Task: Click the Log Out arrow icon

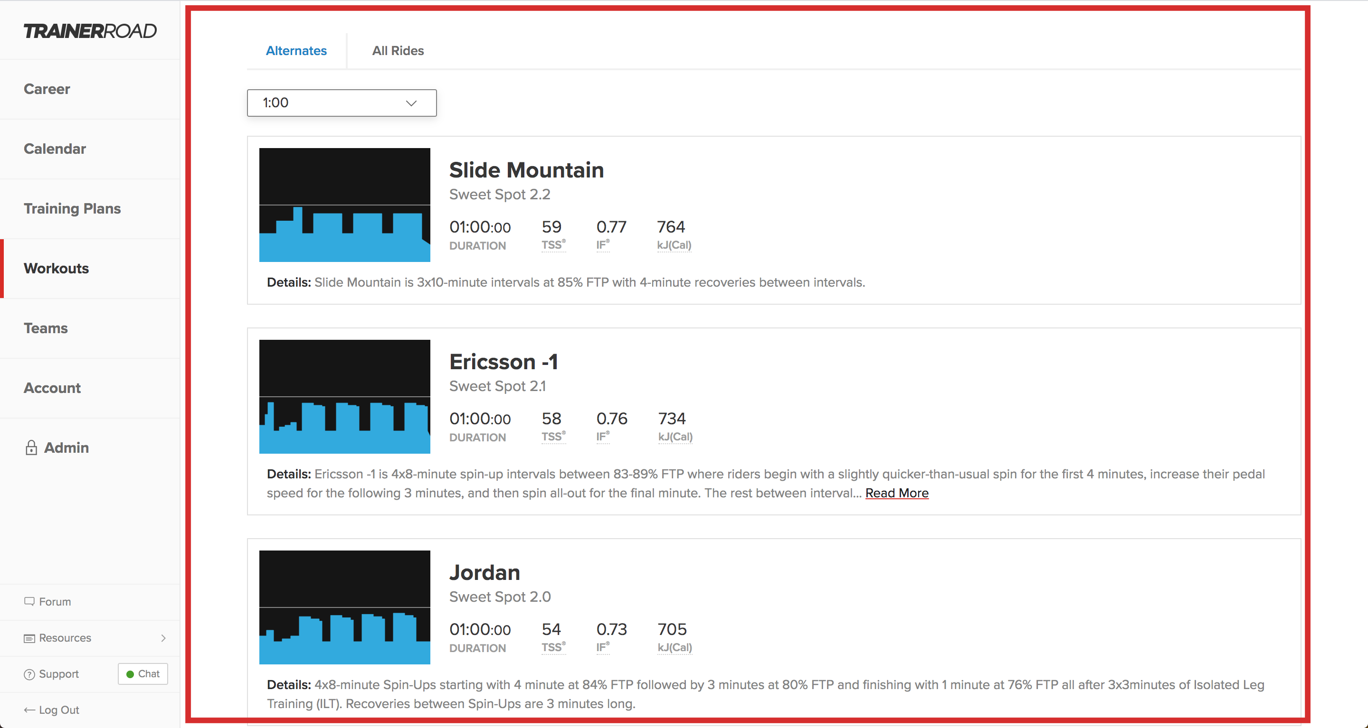Action: click(29, 710)
